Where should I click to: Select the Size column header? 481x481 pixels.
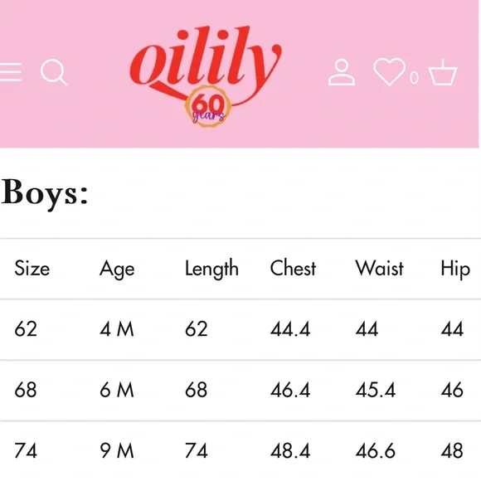(32, 269)
